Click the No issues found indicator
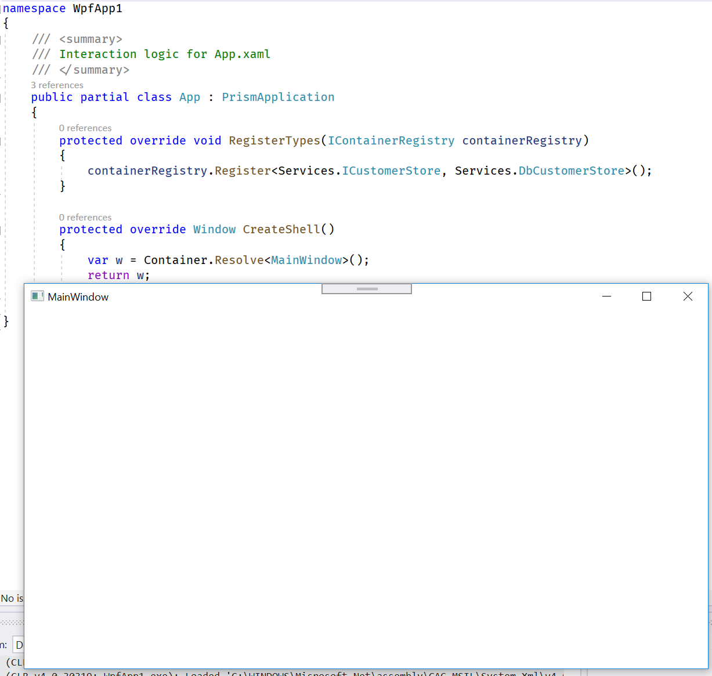Screen dimensions: 712x676 [x=10, y=598]
